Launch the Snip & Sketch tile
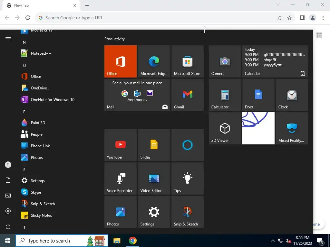330x247 pixels. point(188,212)
